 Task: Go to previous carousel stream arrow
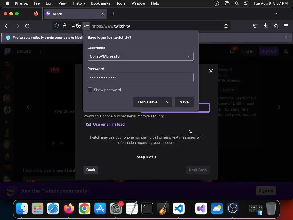pos(28,107)
